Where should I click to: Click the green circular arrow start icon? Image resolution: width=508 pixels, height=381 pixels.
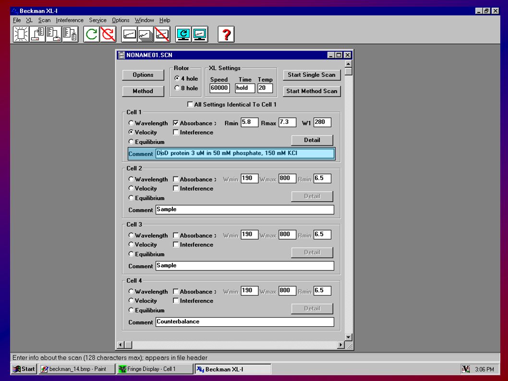91,34
